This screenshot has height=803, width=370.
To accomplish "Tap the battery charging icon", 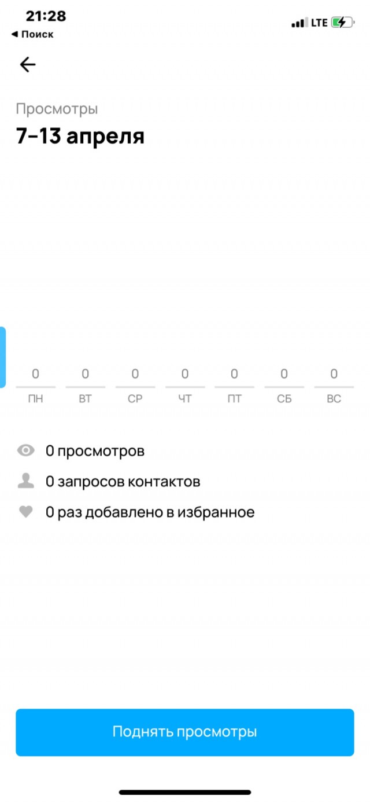I will (342, 23).
